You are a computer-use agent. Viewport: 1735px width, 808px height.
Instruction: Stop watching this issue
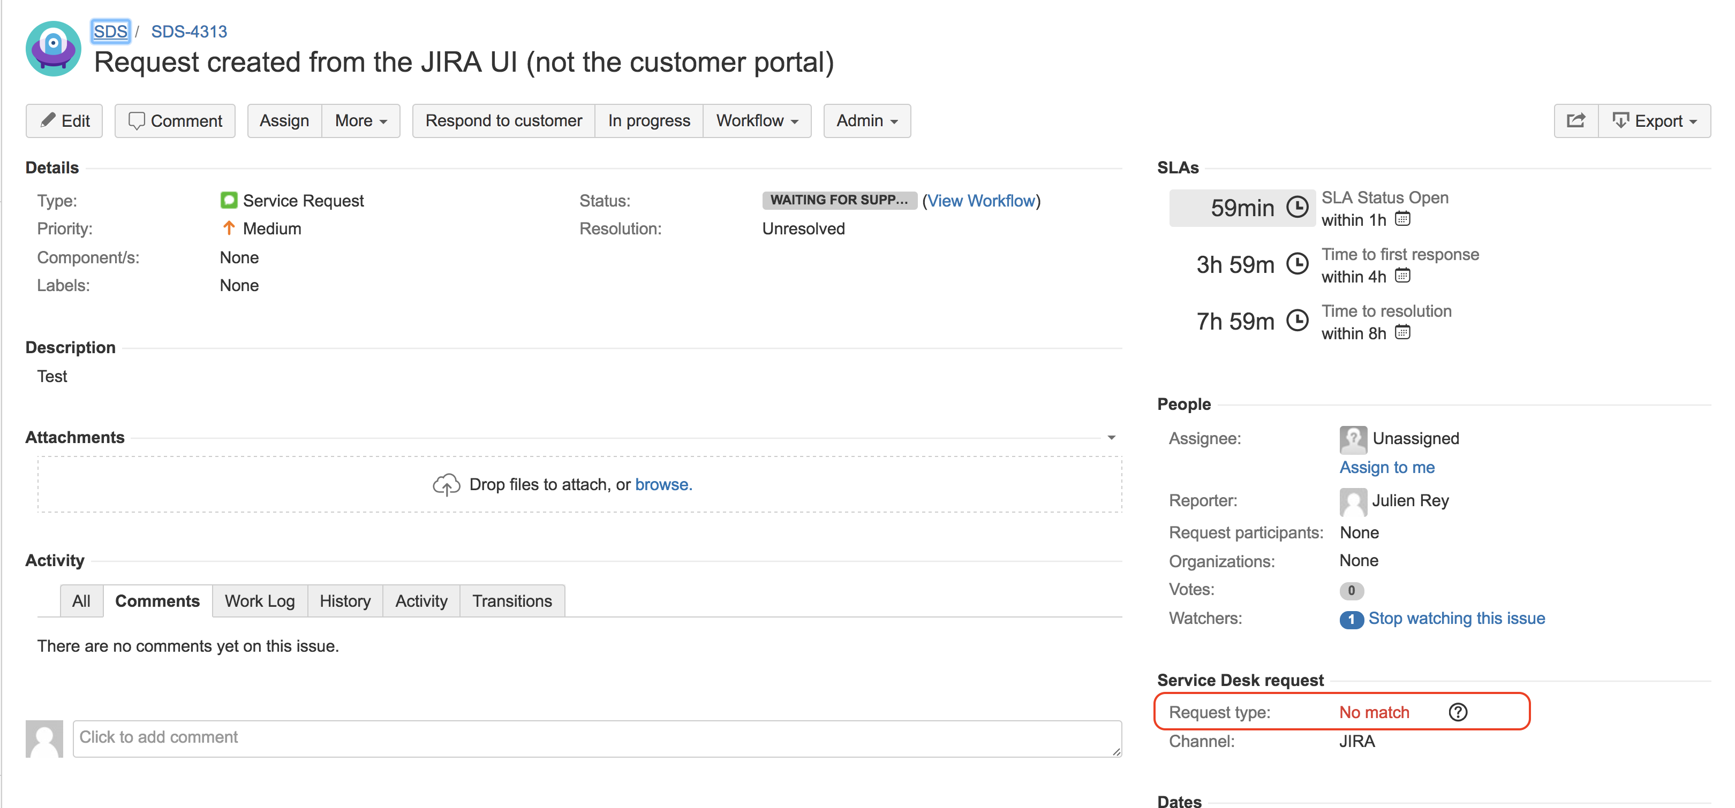pos(1456,618)
